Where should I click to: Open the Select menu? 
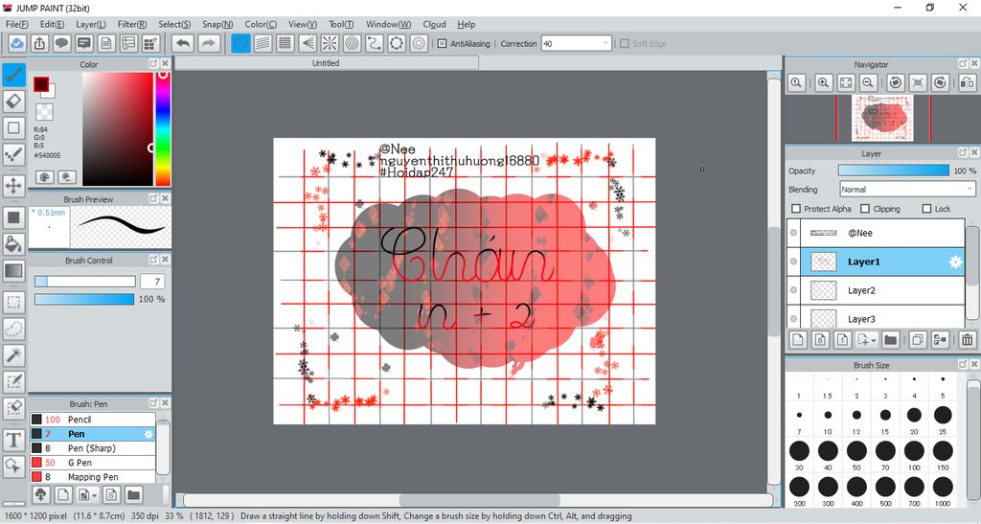(x=174, y=24)
